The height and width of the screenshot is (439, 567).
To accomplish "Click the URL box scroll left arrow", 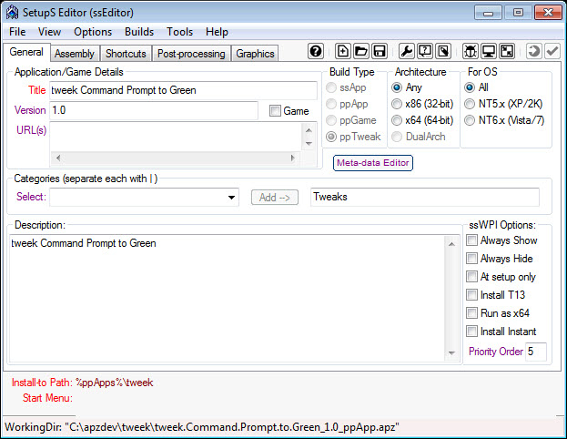I will click(58, 158).
